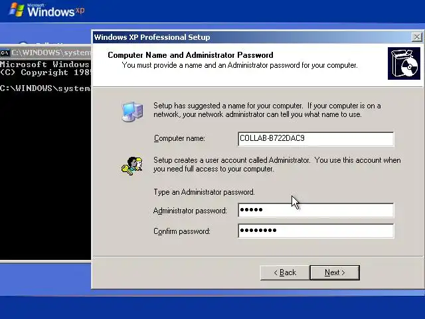This screenshot has height=319, width=425.
Task: Click 'Type an Administrator password.' text
Action: click(204, 192)
